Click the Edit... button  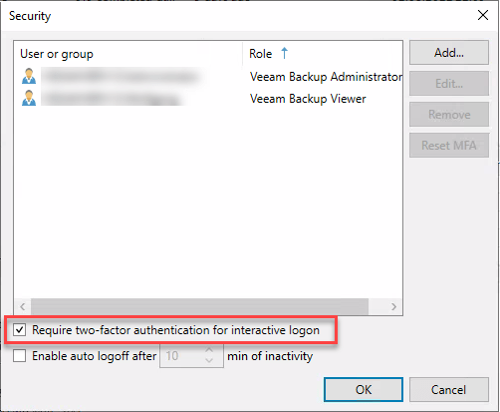tap(449, 84)
